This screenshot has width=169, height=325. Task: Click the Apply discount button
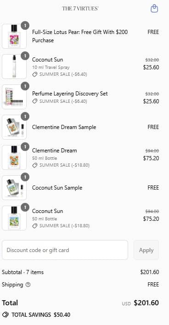point(146,250)
